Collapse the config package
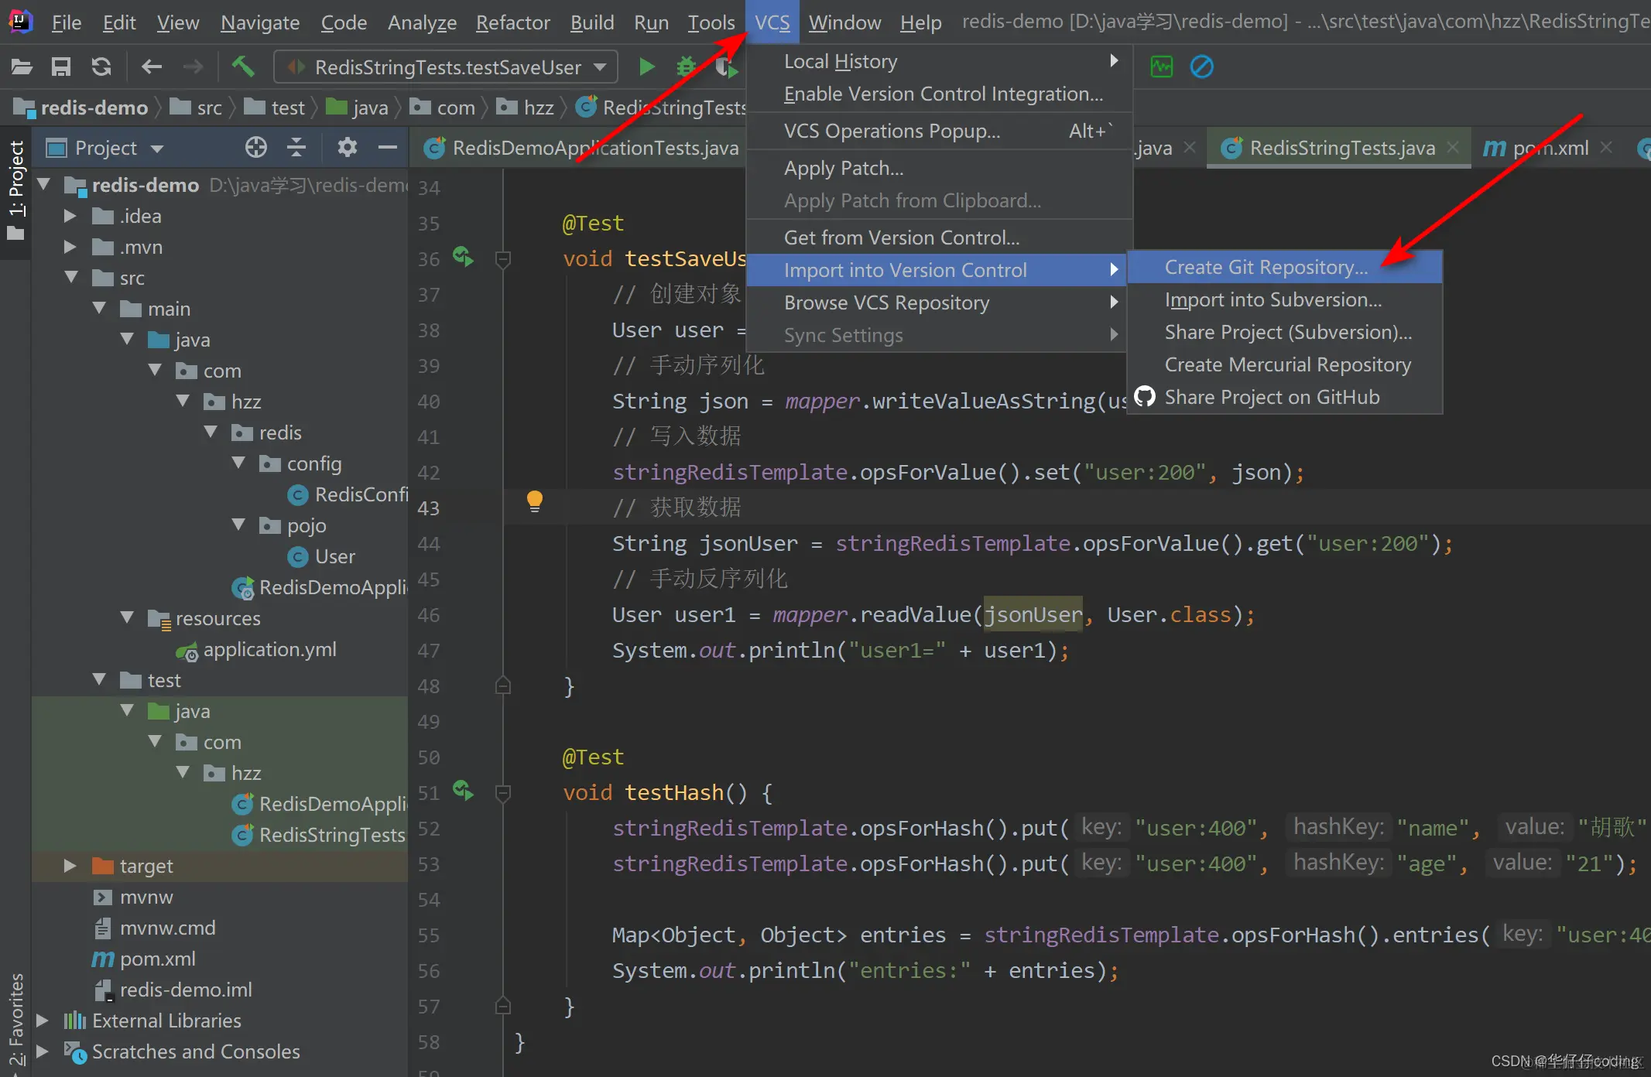 [x=238, y=463]
